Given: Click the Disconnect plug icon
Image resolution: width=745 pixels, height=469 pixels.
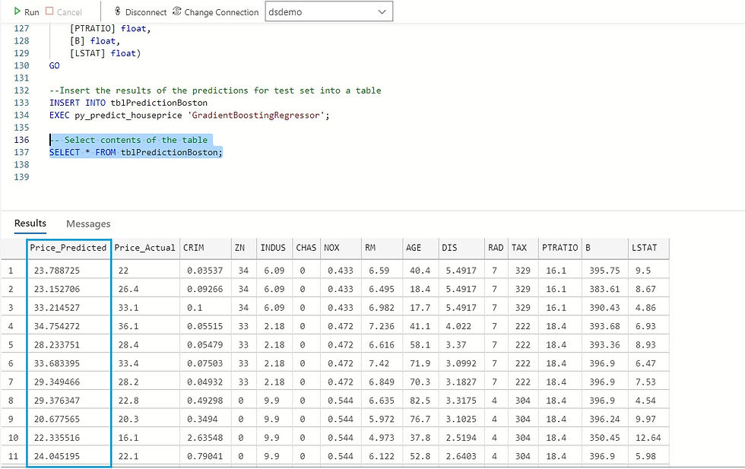Looking at the screenshot, I should (118, 11).
